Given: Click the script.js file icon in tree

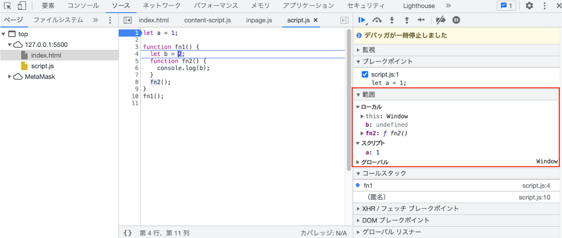Looking at the screenshot, I should [24, 66].
